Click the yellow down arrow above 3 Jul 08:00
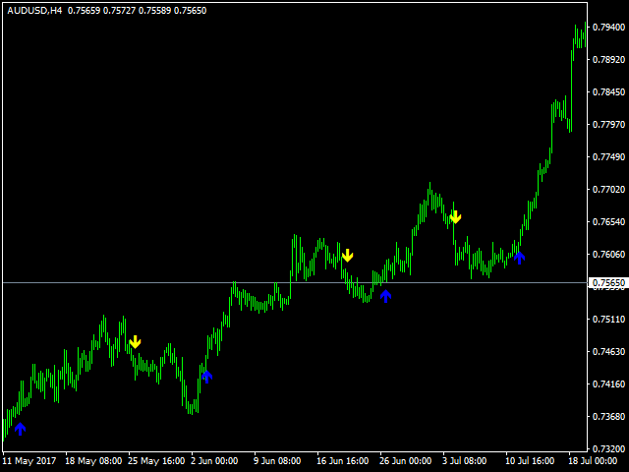629x472 pixels. [455, 216]
